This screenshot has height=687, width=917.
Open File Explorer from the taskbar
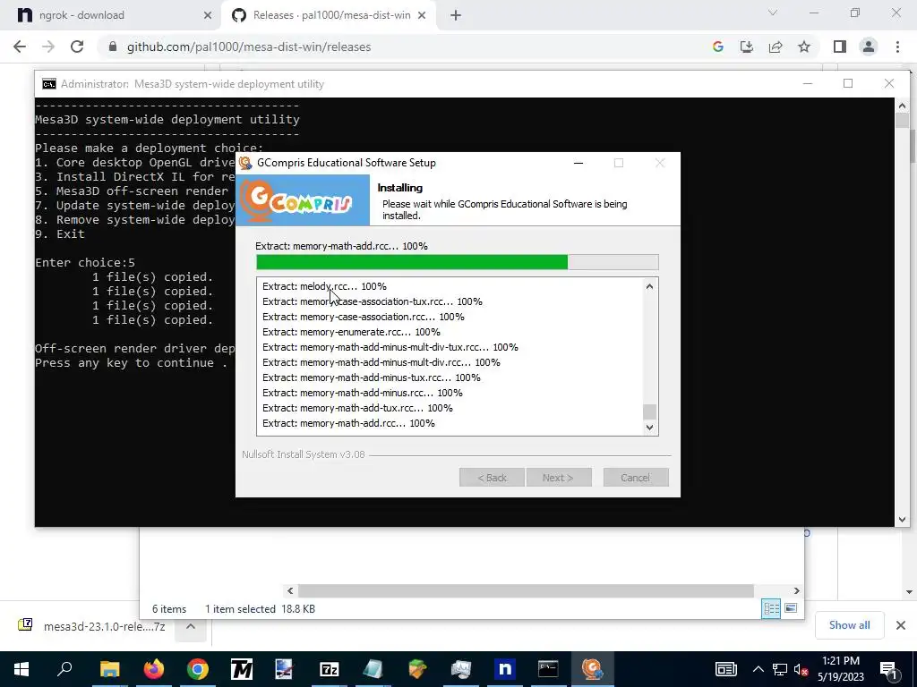109,669
